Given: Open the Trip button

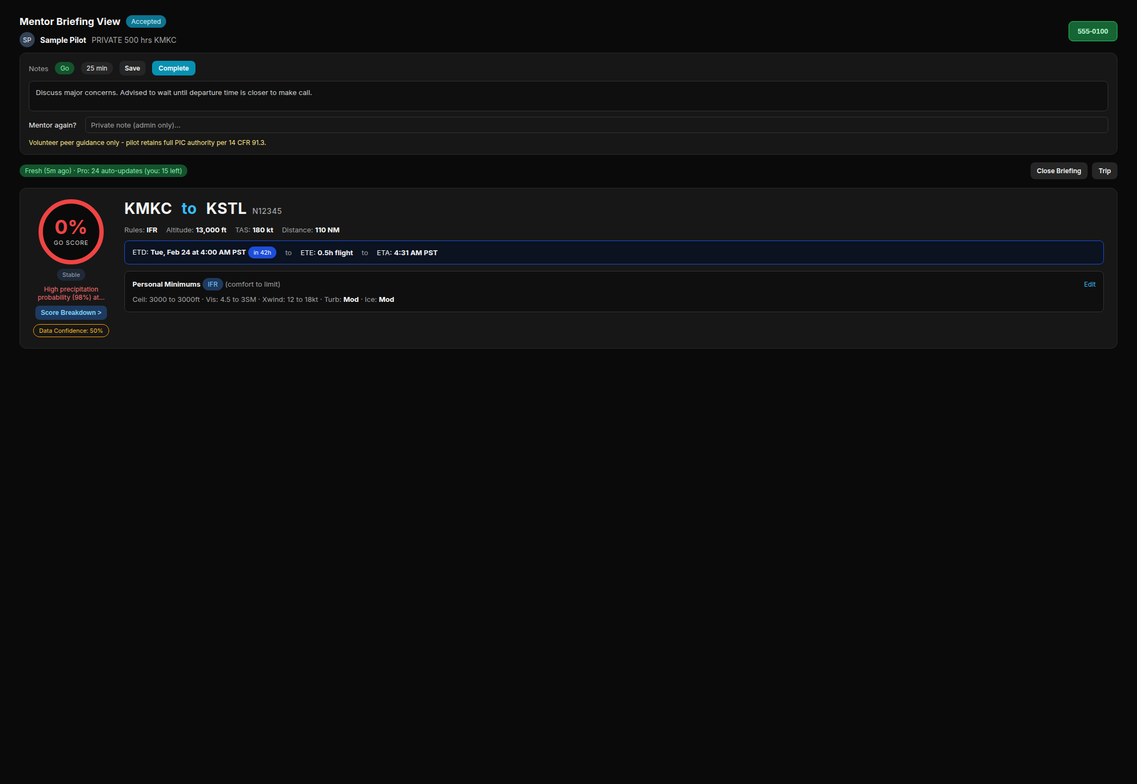Looking at the screenshot, I should 1104,170.
